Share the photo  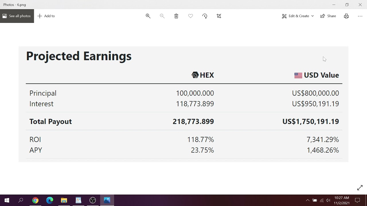(328, 16)
